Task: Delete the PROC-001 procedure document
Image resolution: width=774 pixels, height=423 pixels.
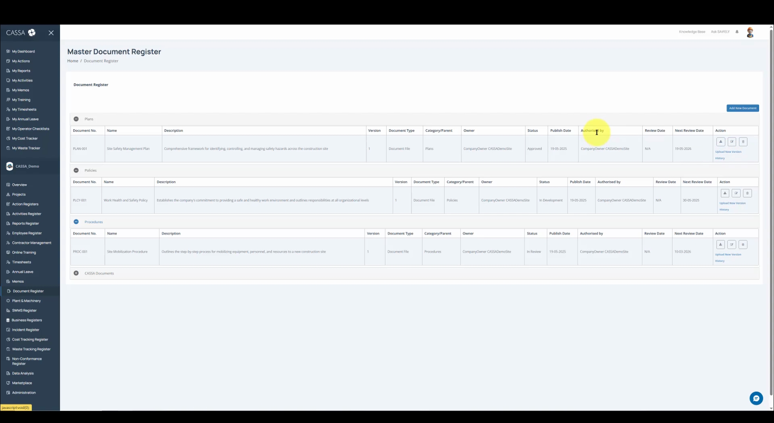Action: click(743, 245)
